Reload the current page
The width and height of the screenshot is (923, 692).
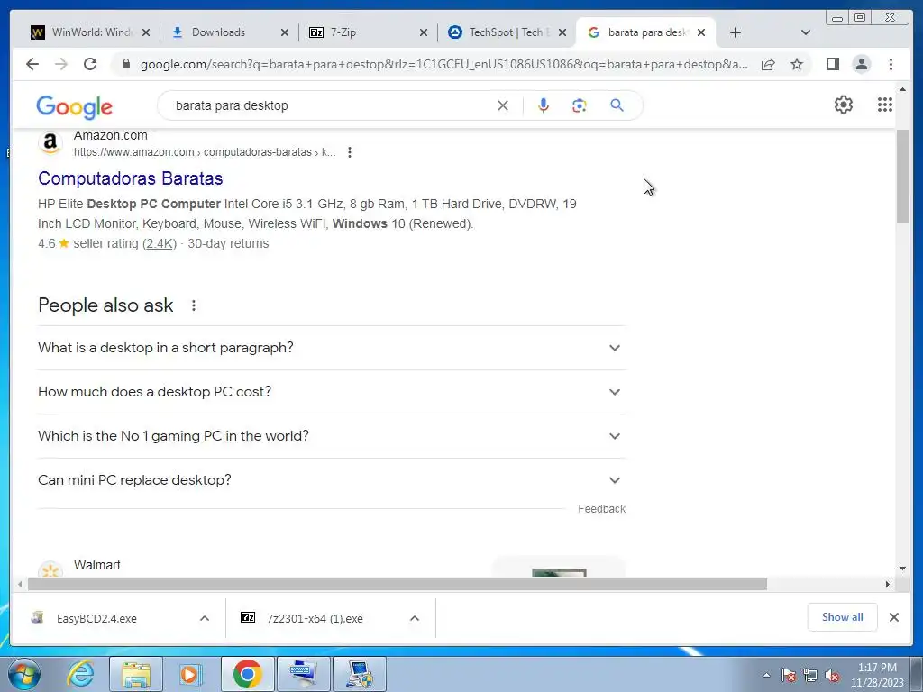[90, 64]
